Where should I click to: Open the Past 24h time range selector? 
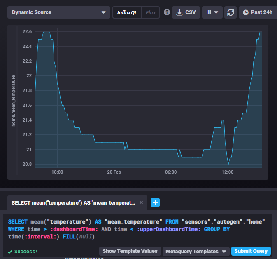[x=258, y=12]
